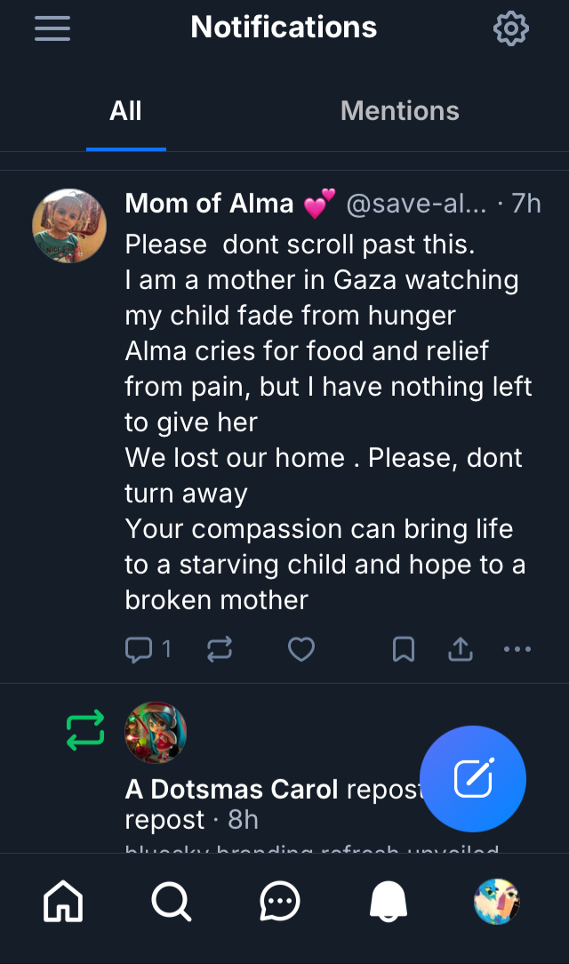The image size is (569, 964).
Task: Share the Mom of Alma post
Action: [460, 650]
